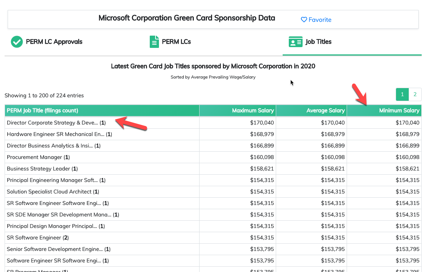Screen dimensions: 424x272
Task: Click Minimum Salary for Procurement Manager
Action: pyautogui.click(x=407, y=157)
